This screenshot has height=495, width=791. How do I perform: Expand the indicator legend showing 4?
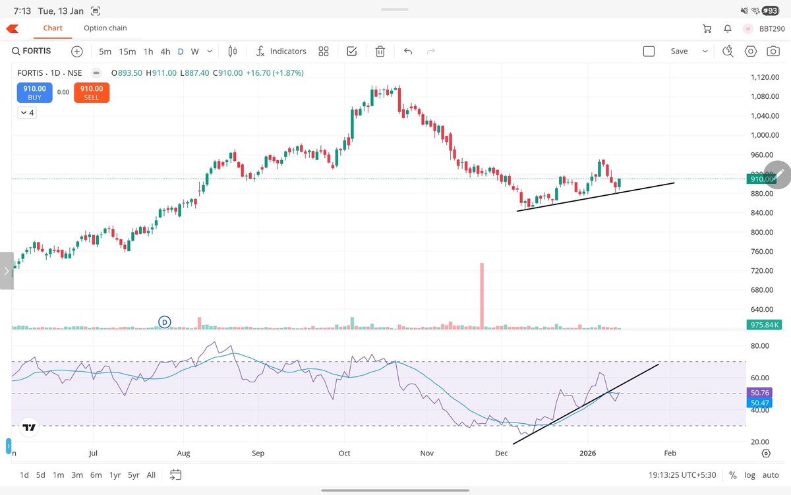26,113
